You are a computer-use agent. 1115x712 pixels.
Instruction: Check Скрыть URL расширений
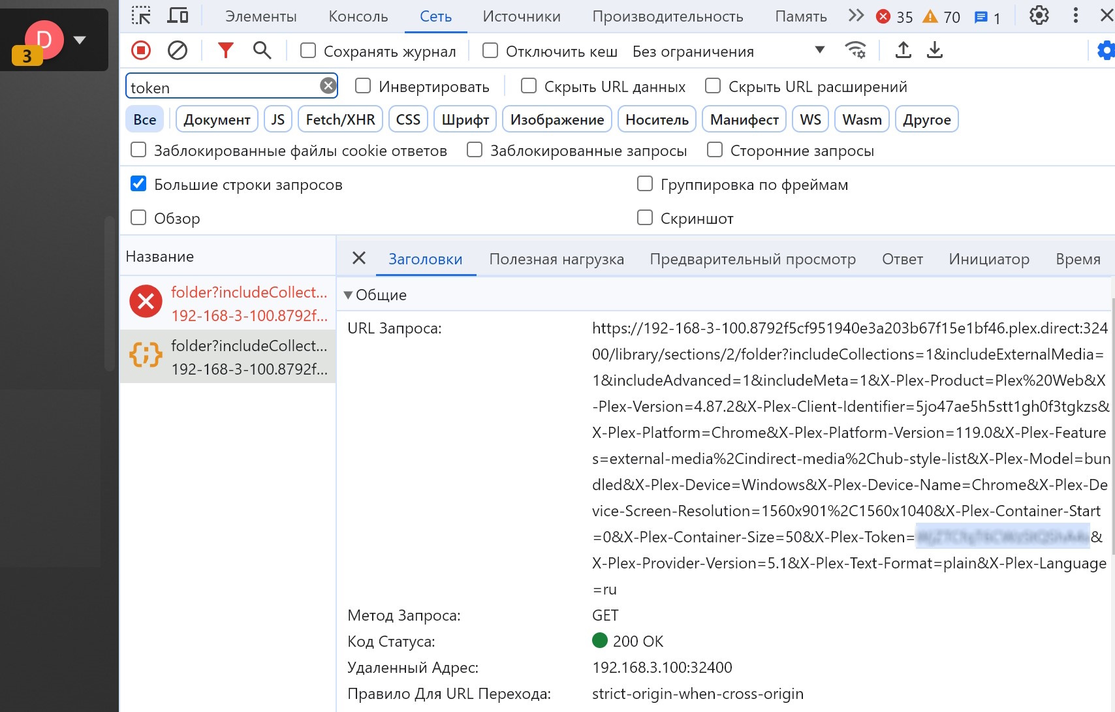[713, 85]
